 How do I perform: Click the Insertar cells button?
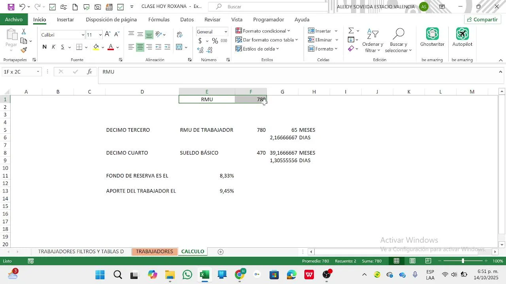319,31
